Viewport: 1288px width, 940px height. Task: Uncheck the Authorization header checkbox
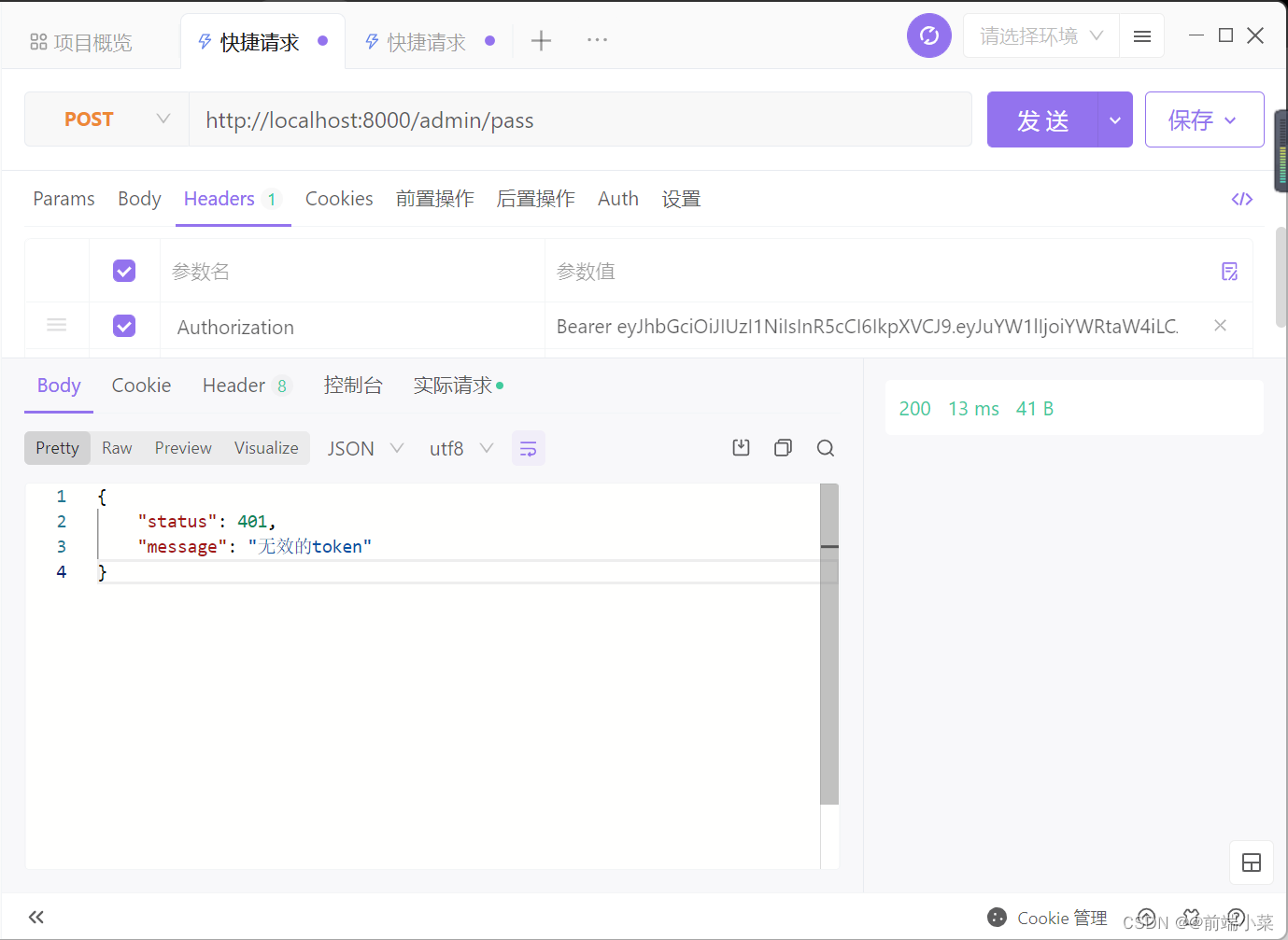[124, 325]
